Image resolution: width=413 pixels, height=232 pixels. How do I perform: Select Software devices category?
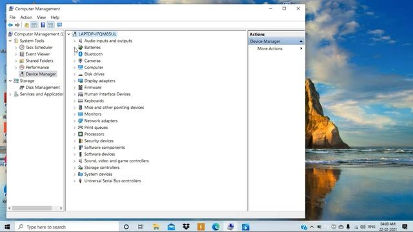[99, 154]
